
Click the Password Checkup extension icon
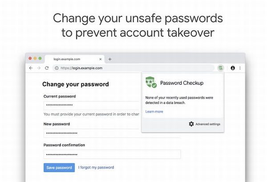(x=220, y=68)
